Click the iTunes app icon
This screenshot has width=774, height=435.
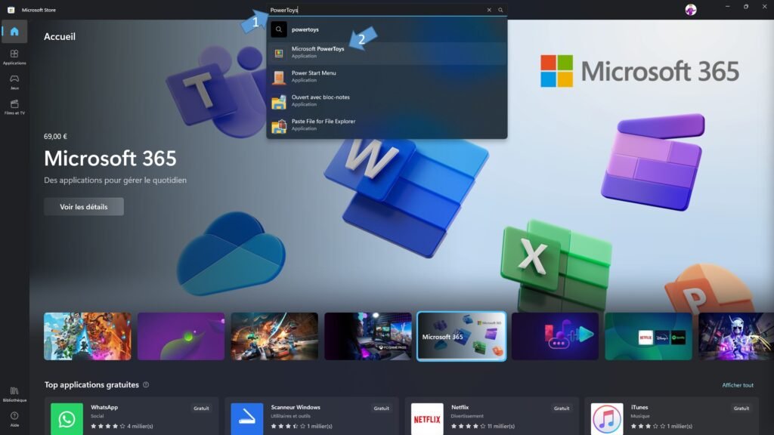click(x=607, y=419)
